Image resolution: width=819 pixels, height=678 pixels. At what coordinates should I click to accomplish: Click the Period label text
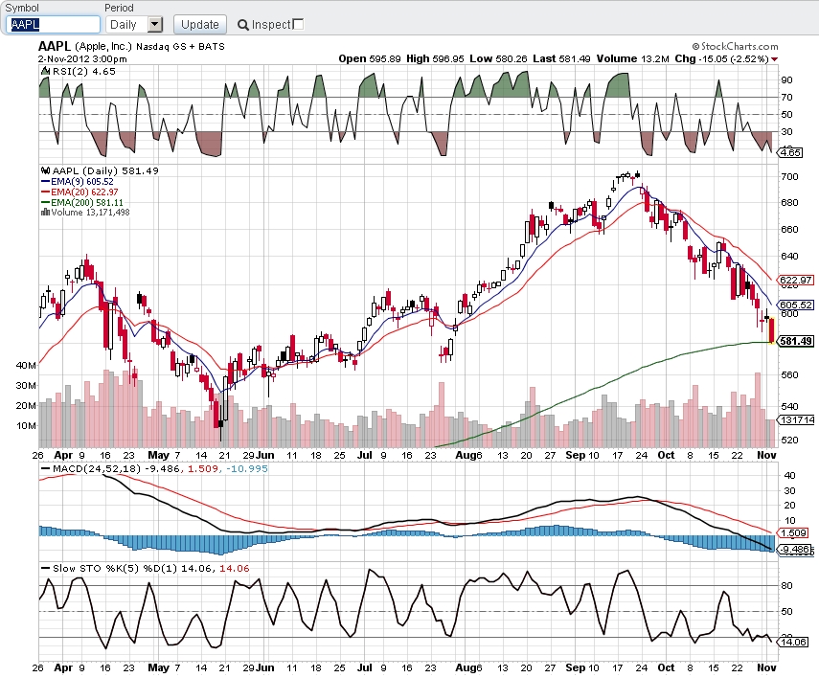(119, 8)
